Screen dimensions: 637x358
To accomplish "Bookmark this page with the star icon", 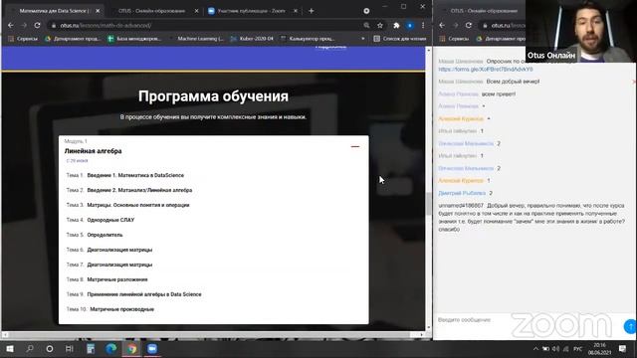I will coord(380,25).
